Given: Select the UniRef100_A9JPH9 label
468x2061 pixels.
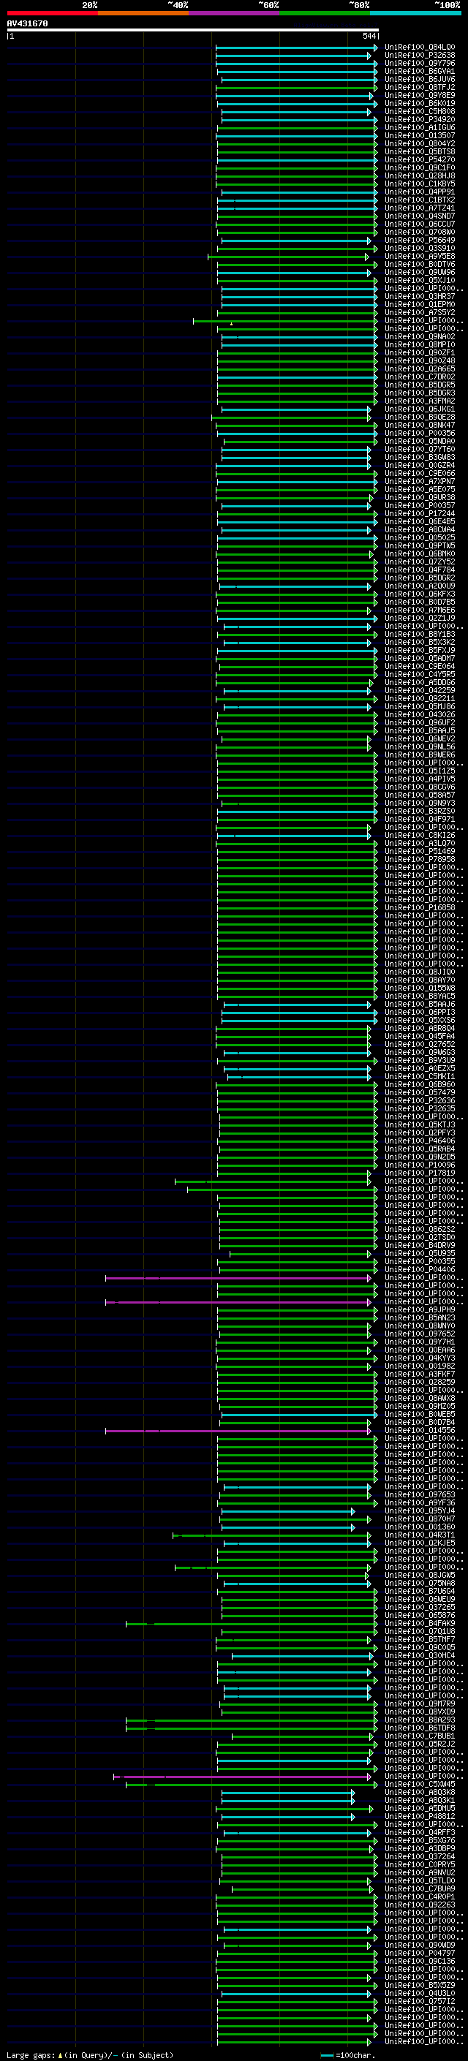Looking at the screenshot, I should [x=419, y=1309].
